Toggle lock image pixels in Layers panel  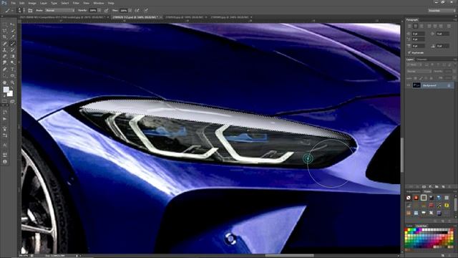(x=421, y=78)
